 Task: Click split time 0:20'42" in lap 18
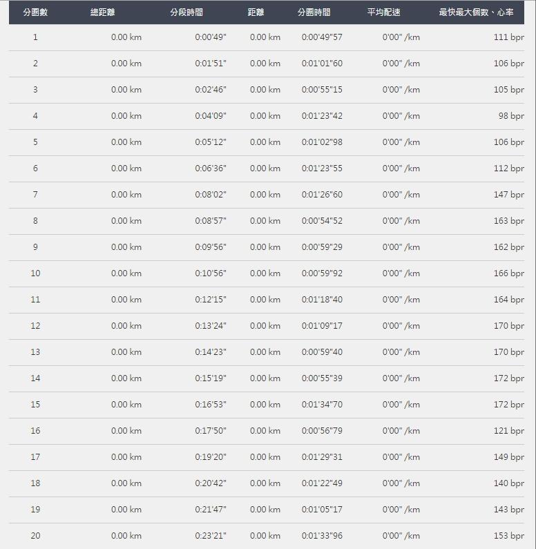(x=211, y=483)
